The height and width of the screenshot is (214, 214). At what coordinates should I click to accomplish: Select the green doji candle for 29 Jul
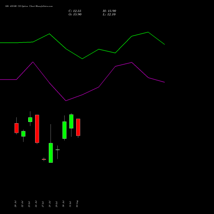tap(58, 150)
